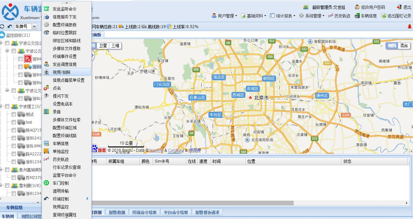Click the 退出 logout icon

tap(399, 7)
